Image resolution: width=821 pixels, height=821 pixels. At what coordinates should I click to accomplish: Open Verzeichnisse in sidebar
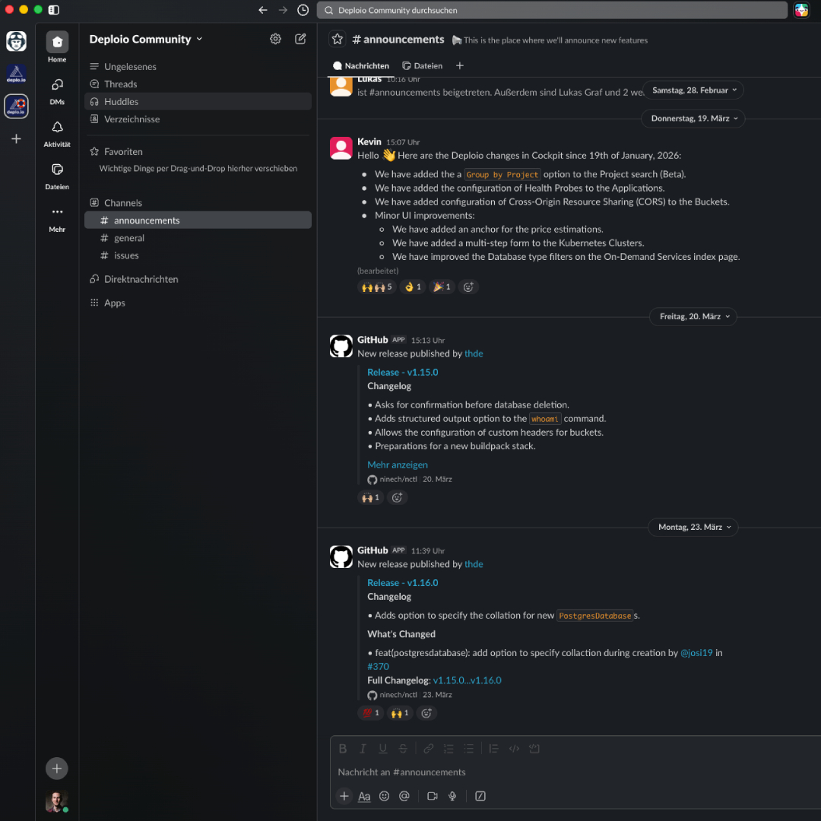[198, 119]
